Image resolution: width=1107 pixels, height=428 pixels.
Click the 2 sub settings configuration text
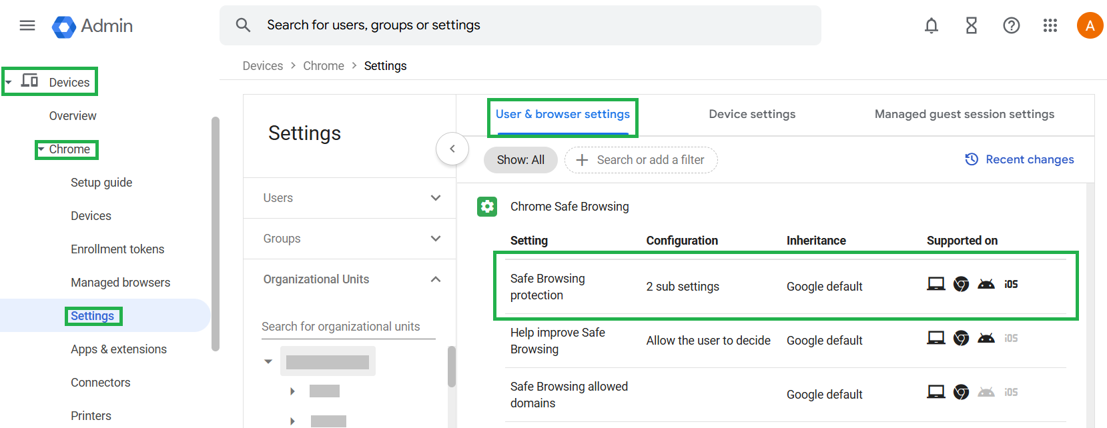[683, 287]
